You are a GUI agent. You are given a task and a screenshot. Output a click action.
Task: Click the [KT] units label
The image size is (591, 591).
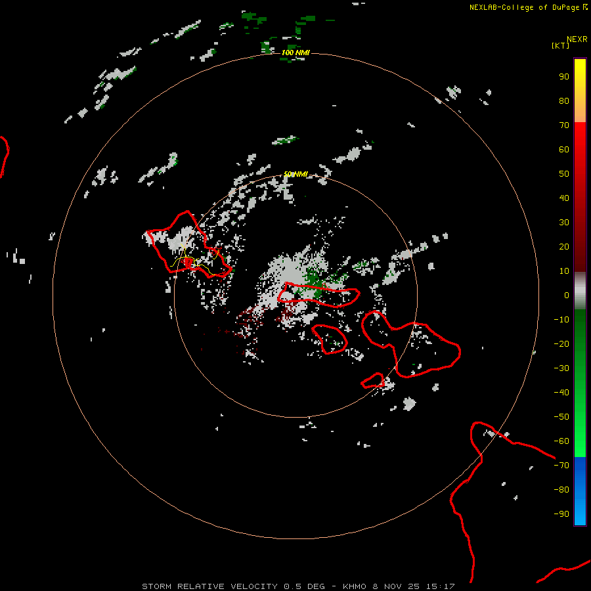point(560,45)
